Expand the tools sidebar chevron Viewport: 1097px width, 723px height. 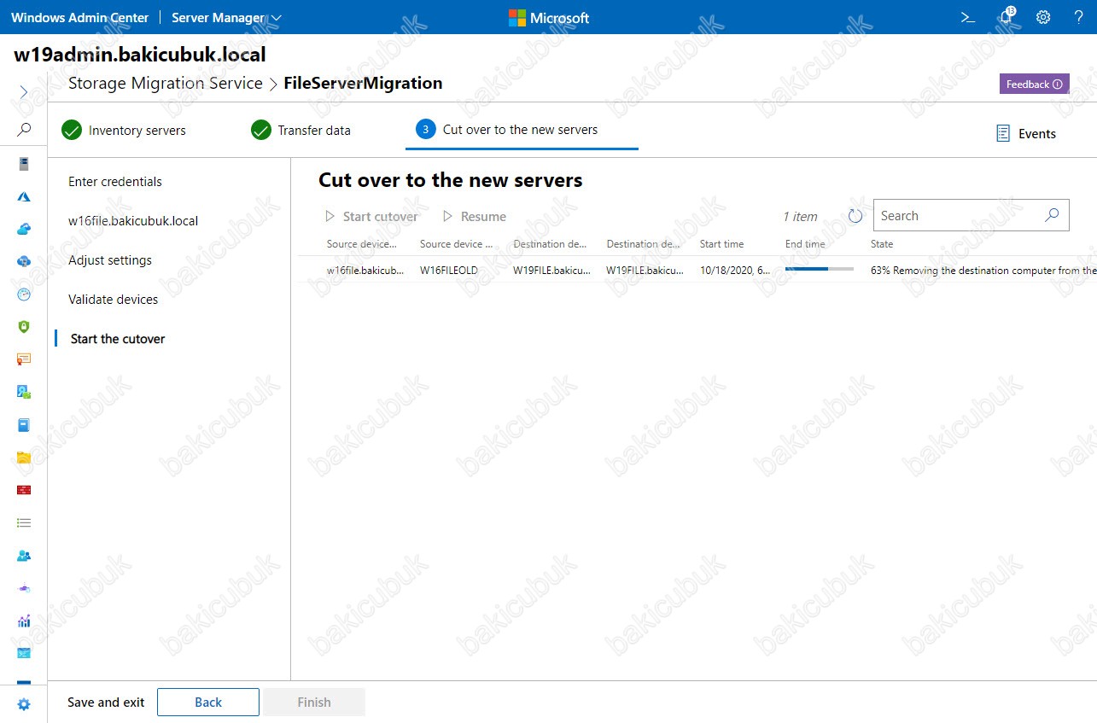pyautogui.click(x=24, y=92)
